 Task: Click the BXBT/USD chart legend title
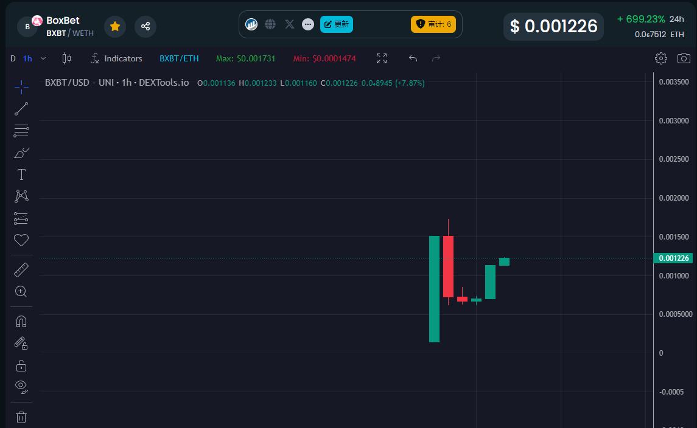pyautogui.click(x=117, y=83)
